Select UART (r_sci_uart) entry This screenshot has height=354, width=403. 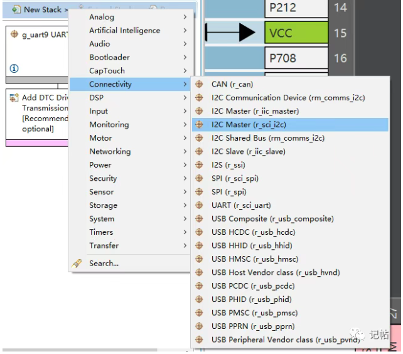click(x=290, y=205)
